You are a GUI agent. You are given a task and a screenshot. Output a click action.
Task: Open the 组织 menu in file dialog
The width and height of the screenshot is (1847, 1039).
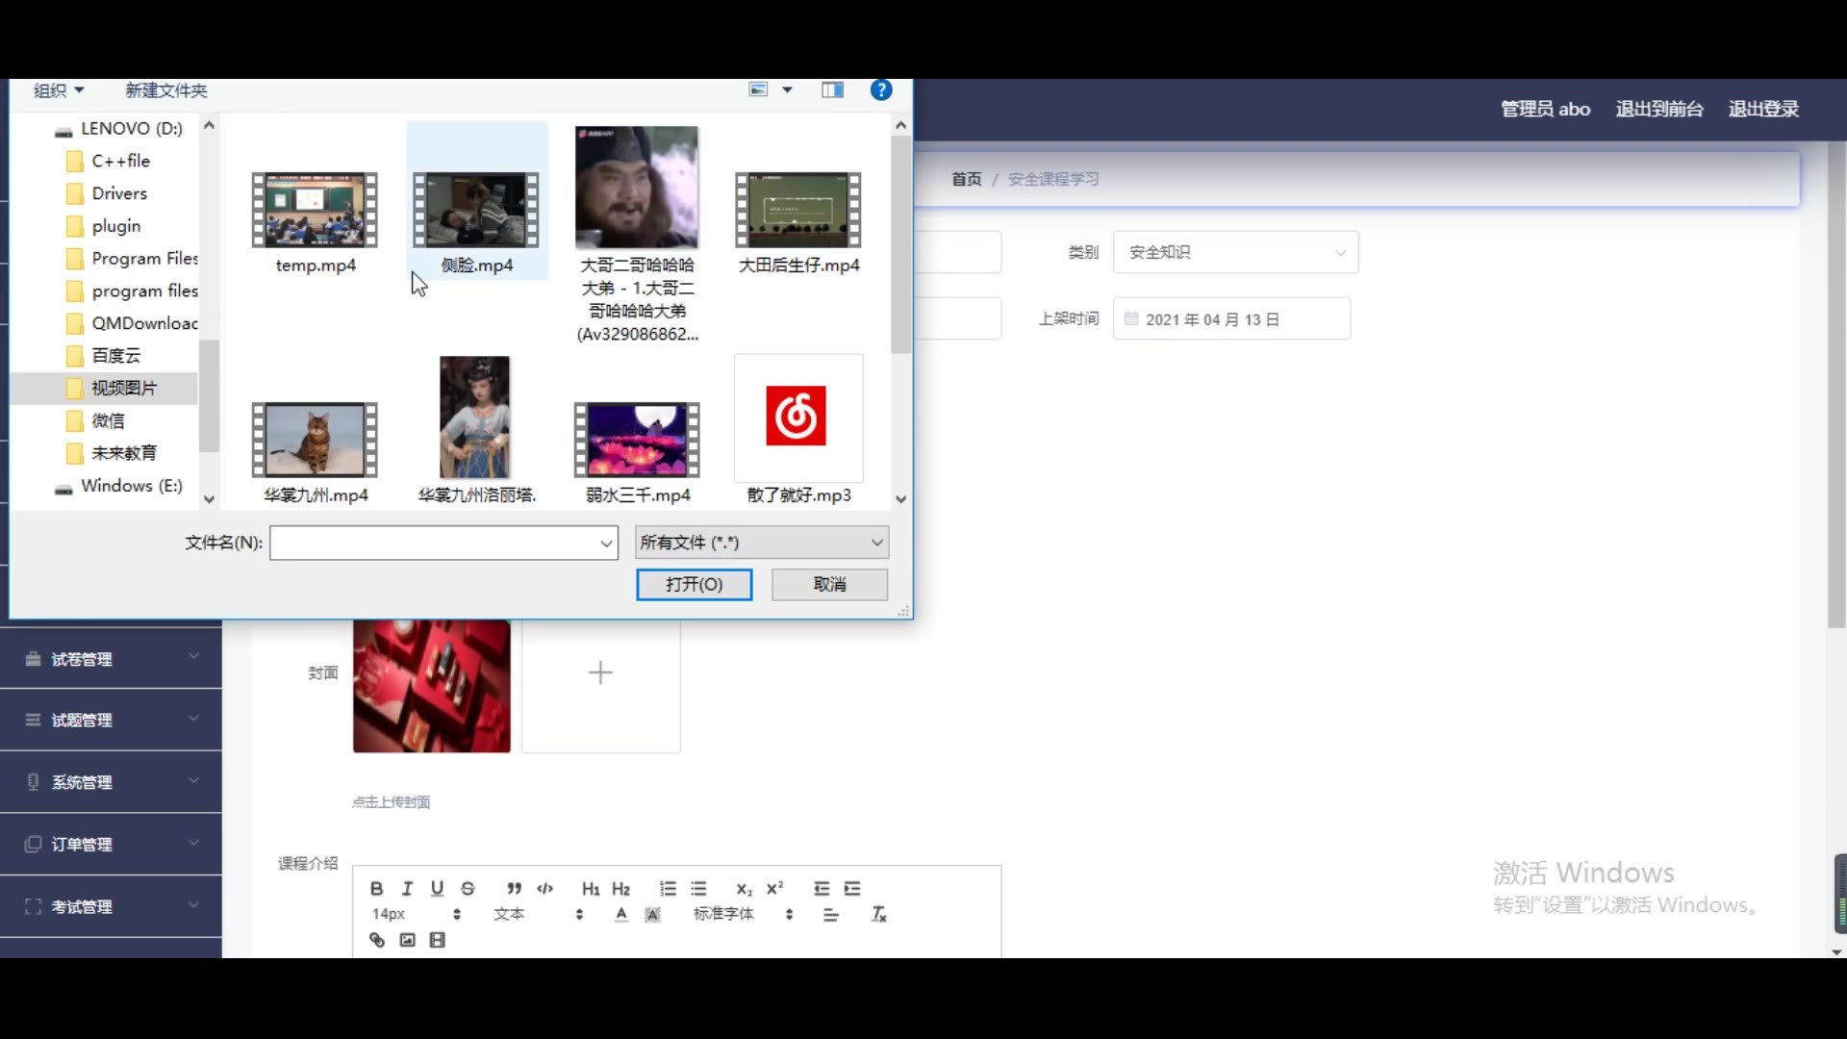click(59, 90)
